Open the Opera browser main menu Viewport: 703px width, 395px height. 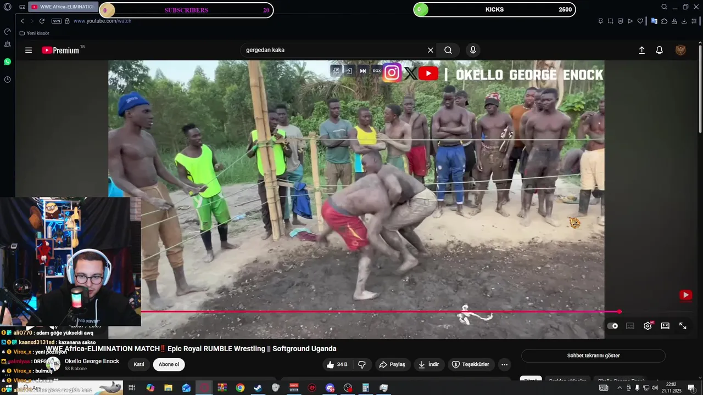click(8, 7)
